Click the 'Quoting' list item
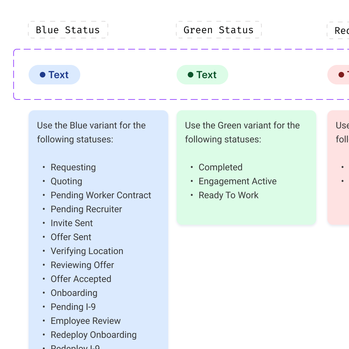This screenshot has height=349, width=349. pyautogui.click(x=66, y=181)
